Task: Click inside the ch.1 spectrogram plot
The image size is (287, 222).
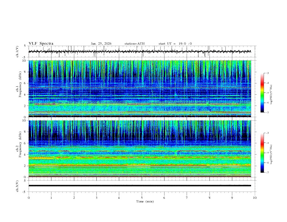Action: pyautogui.click(x=140, y=89)
